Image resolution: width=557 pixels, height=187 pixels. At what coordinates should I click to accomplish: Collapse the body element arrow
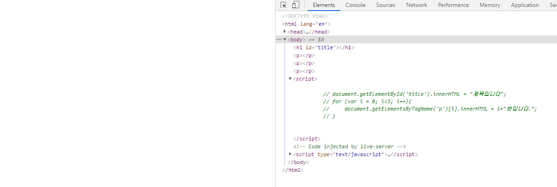(x=285, y=40)
